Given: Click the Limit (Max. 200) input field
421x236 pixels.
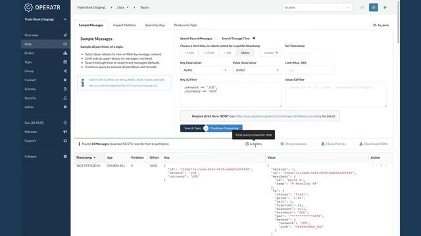Looking at the screenshot, I should coord(309,70).
